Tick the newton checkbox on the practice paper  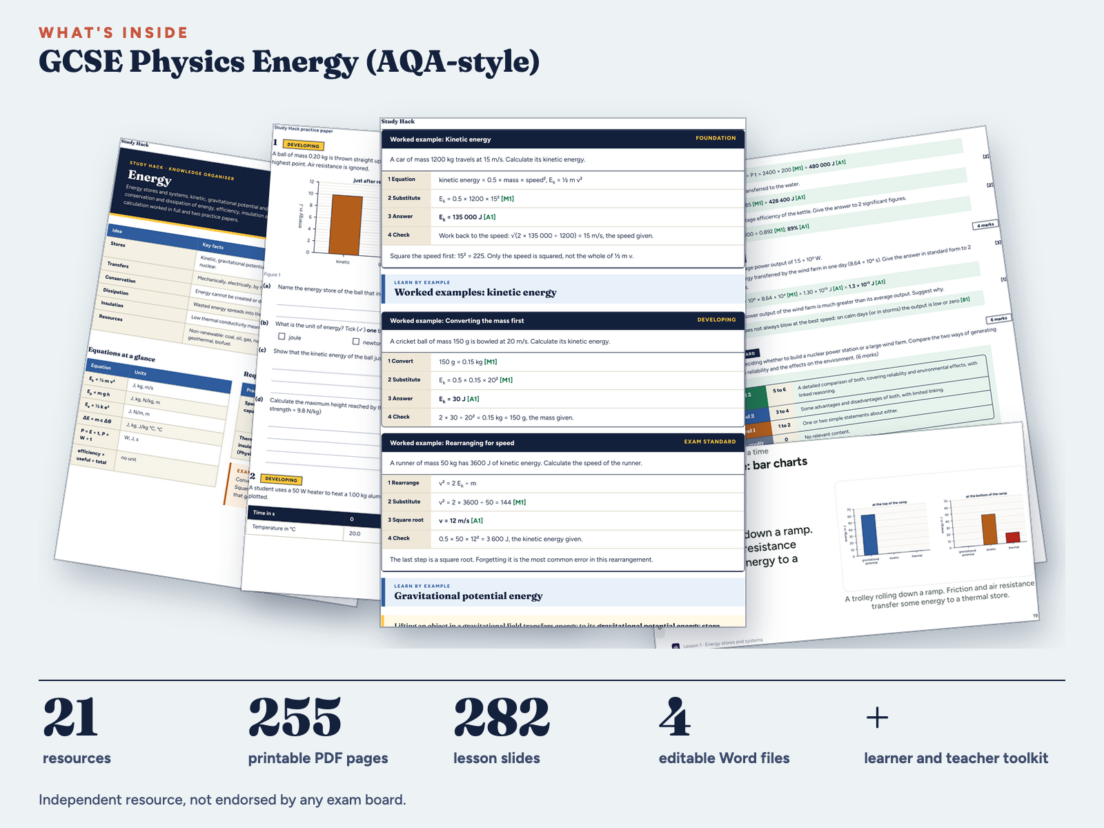(356, 342)
